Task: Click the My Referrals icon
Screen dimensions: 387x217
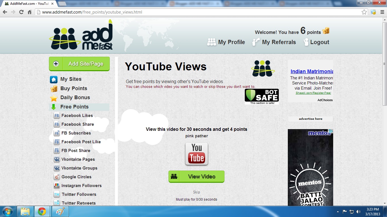Action: click(x=256, y=42)
